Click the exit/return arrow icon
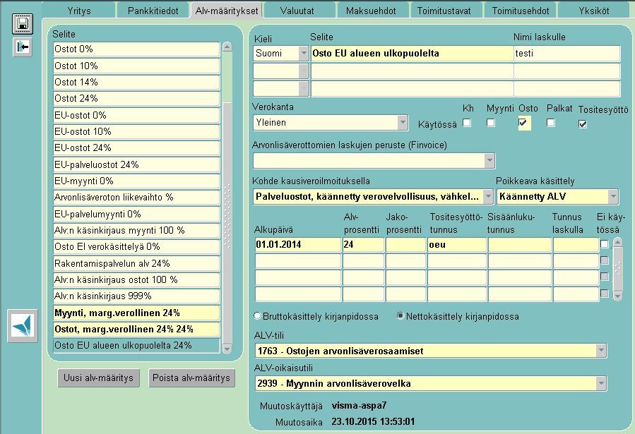This screenshot has width=635, height=434. (23, 47)
